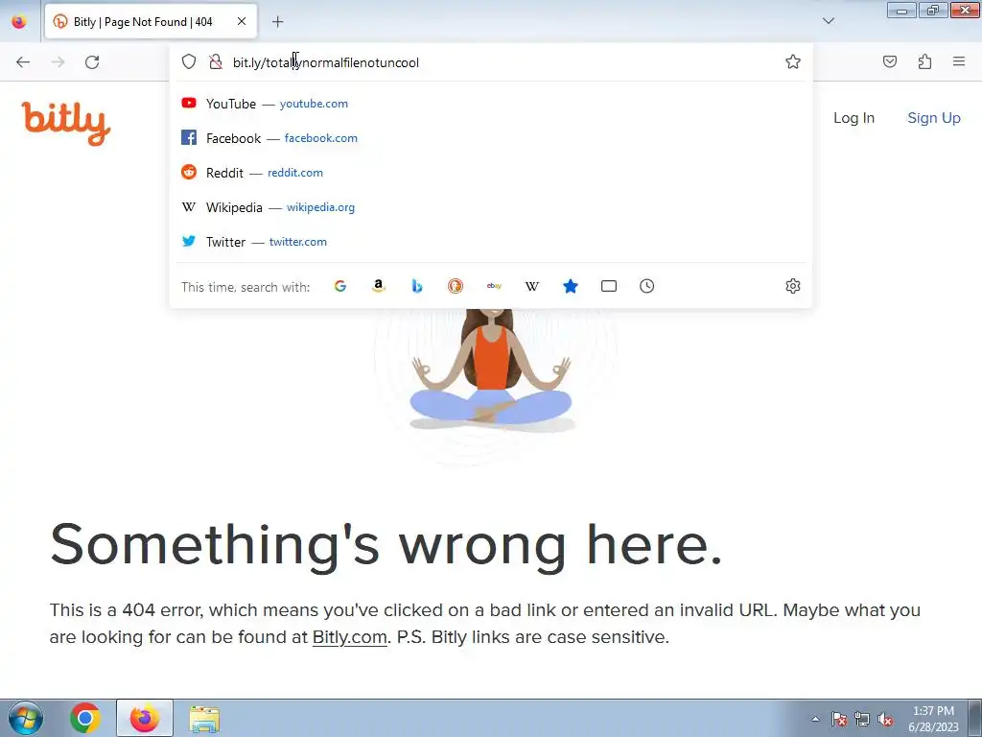Search with Amazon icon
This screenshot has height=737, width=982.
[378, 286]
